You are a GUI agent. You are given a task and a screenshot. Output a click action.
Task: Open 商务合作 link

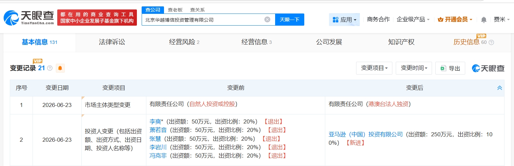[x=378, y=20]
